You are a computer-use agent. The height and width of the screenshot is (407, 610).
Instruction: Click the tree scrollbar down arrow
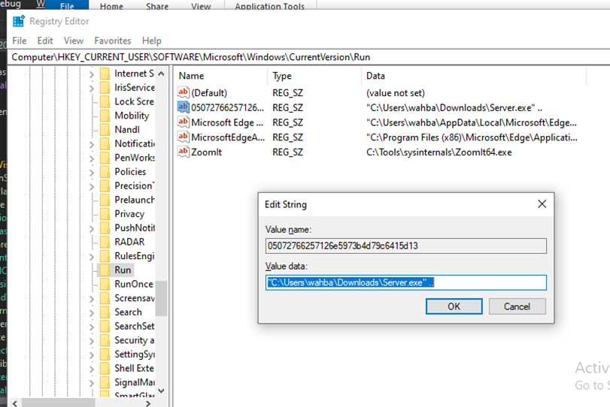(162, 390)
